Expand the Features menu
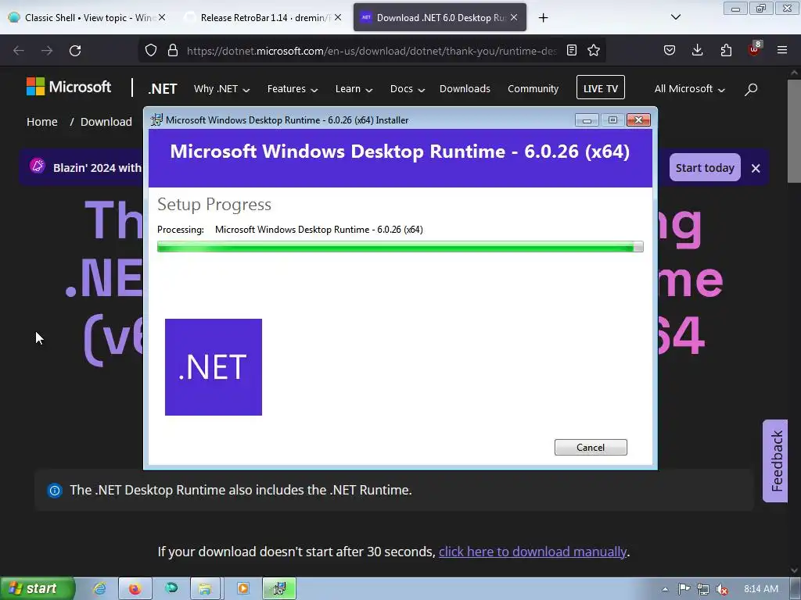 (x=293, y=89)
